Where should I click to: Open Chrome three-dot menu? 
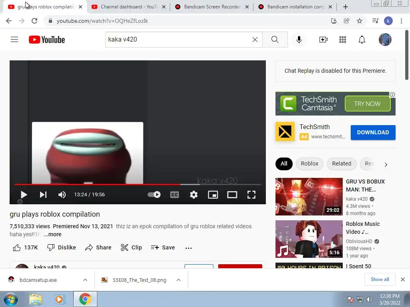(x=401, y=21)
